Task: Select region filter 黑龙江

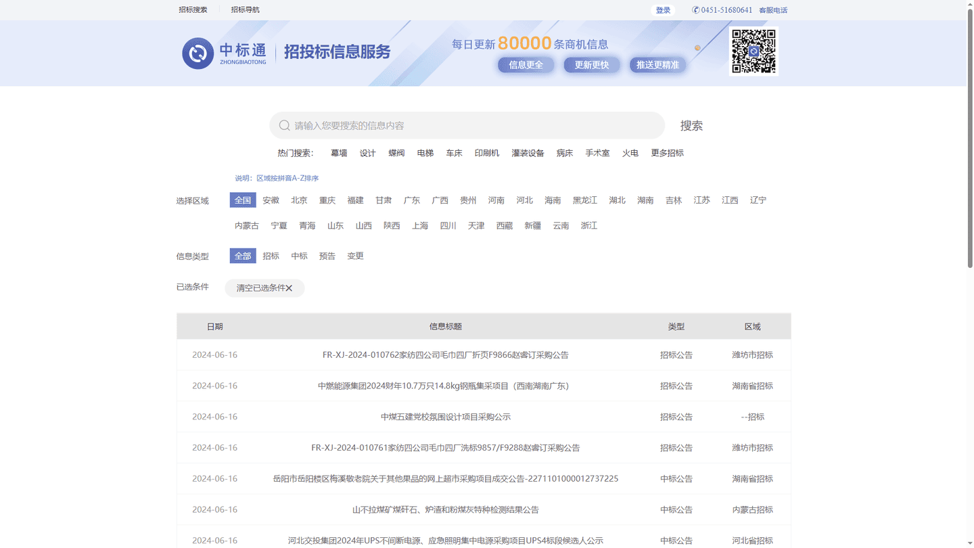Action: (x=585, y=200)
